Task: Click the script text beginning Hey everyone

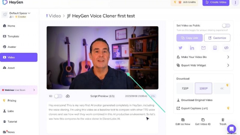Action: click(102, 112)
